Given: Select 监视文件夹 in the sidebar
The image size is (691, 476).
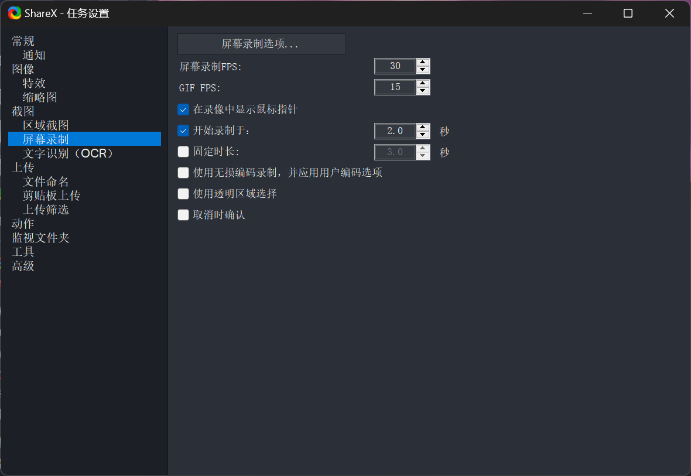Looking at the screenshot, I should click(x=40, y=238).
